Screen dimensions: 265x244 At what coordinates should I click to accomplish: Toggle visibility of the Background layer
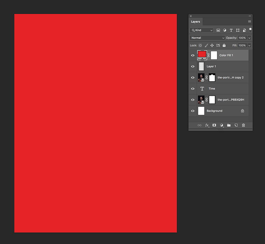(x=193, y=111)
